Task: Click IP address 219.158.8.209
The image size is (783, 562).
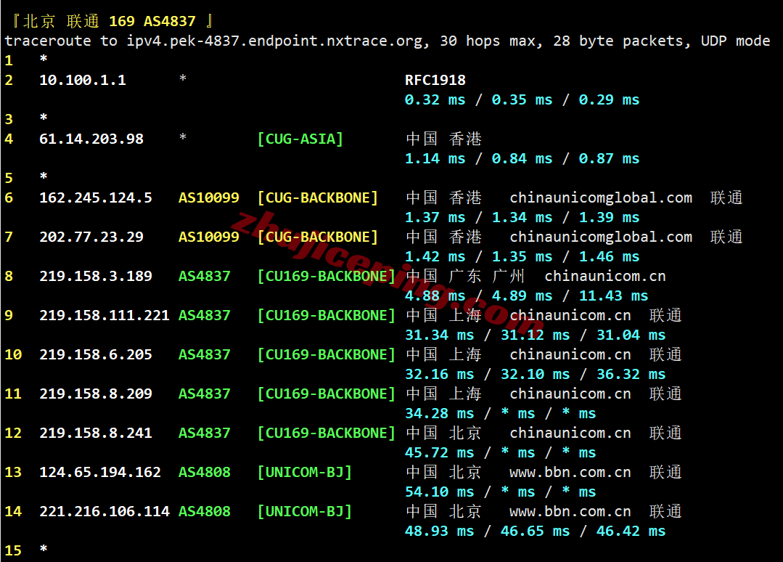Action: (96, 394)
